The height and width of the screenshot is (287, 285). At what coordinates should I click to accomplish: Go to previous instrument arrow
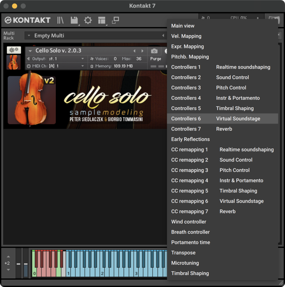pyautogui.click(x=134, y=51)
